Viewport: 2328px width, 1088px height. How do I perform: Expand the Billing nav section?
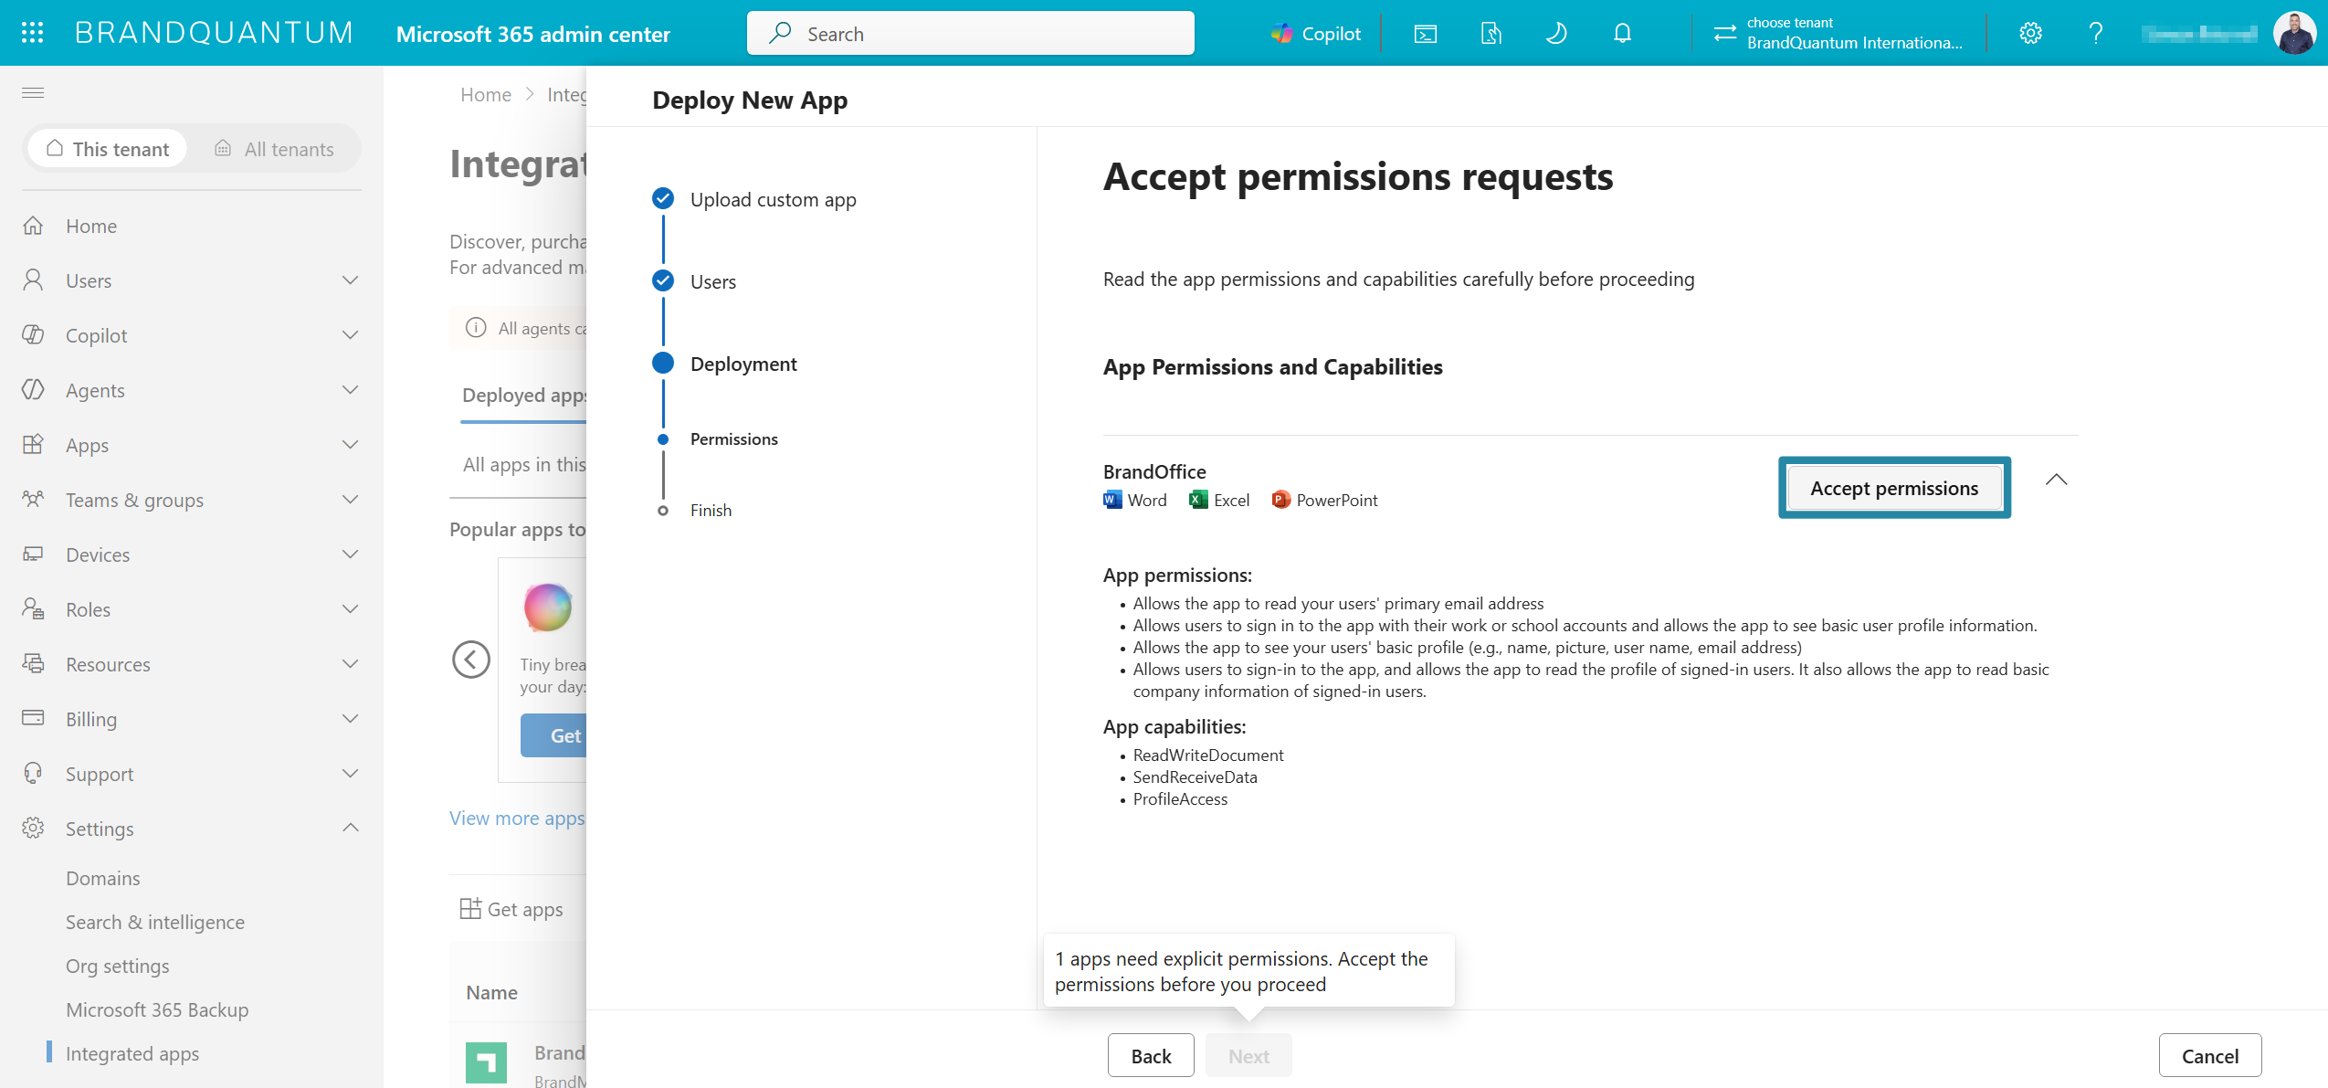(350, 719)
